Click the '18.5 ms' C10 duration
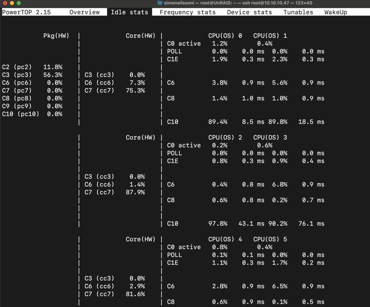This screenshot has height=307, width=370. 311,122
